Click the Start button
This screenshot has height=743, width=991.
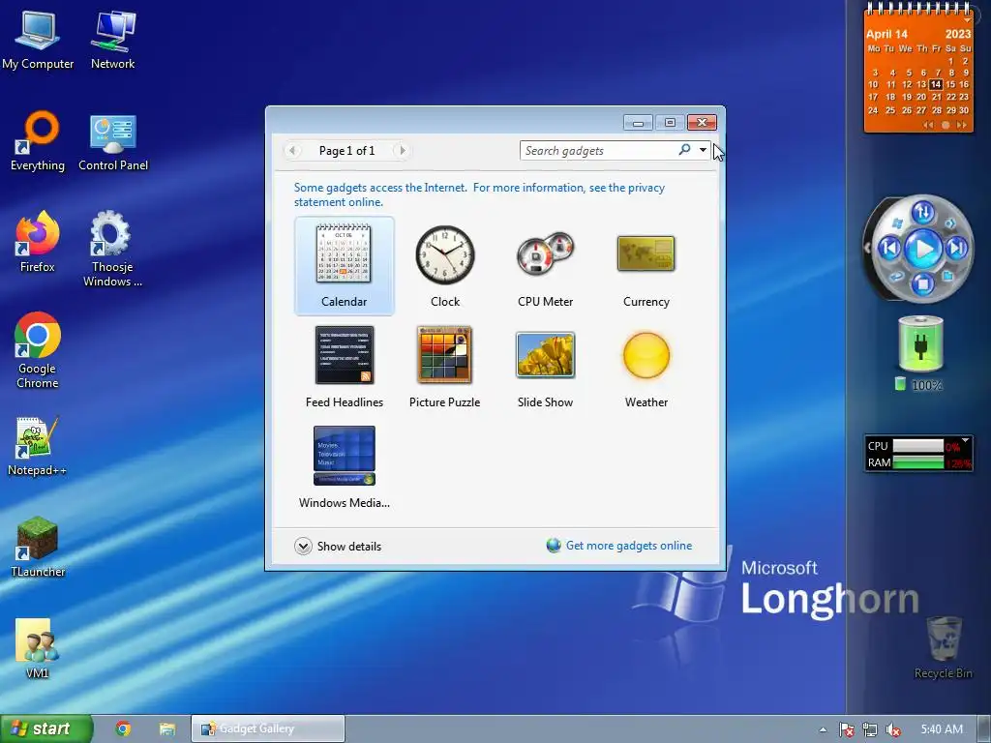point(46,729)
